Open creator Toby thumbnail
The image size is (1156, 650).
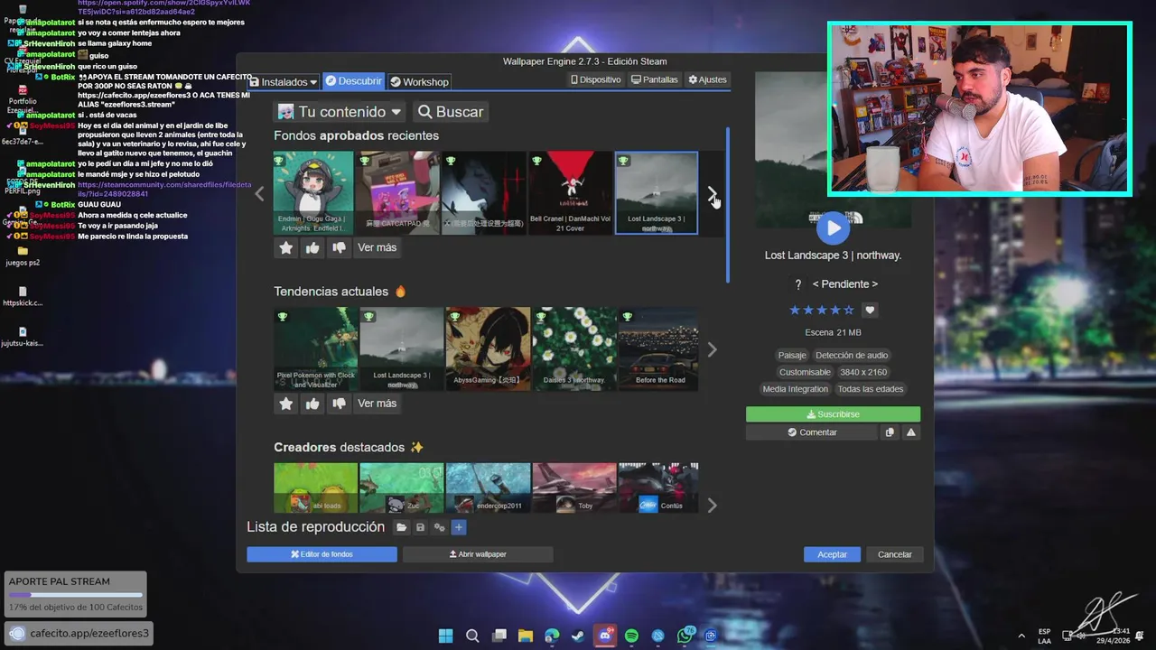pyautogui.click(x=574, y=488)
